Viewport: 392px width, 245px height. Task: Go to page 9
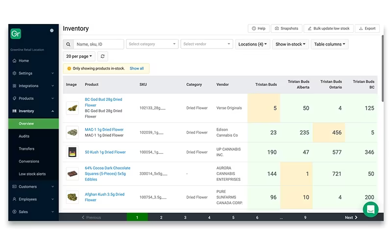(305, 218)
